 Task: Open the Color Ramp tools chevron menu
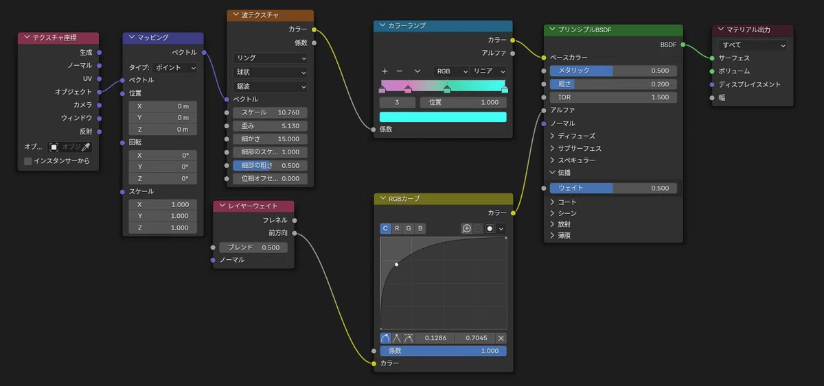pyautogui.click(x=417, y=71)
